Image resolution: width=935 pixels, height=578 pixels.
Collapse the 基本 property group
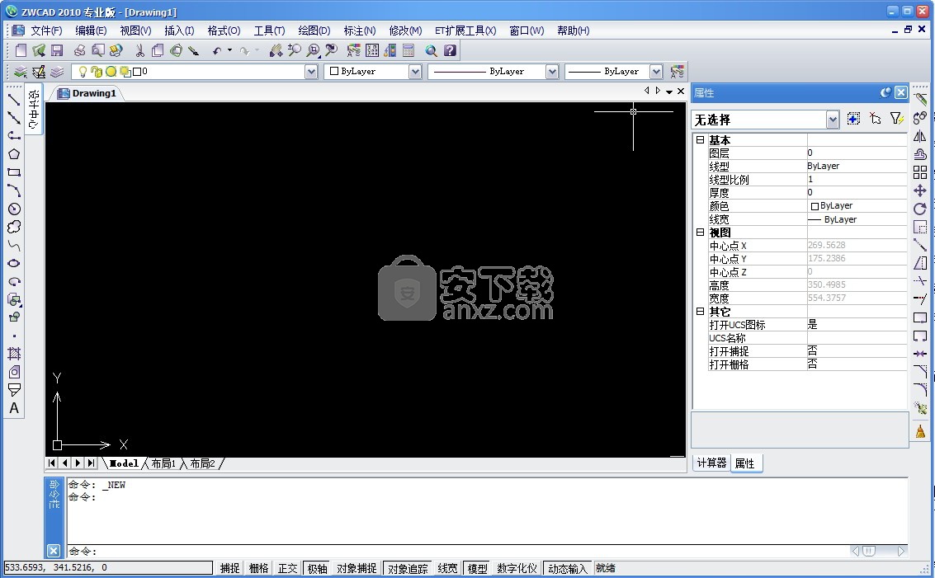[700, 139]
